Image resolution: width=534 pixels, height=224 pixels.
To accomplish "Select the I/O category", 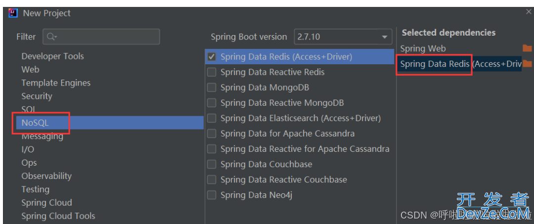I will pyautogui.click(x=28, y=149).
